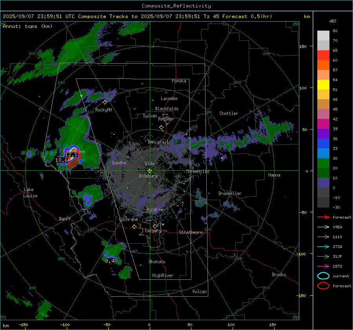
Task: Click the cyan 27ZW arrow legend icon
Action: click(x=323, y=247)
